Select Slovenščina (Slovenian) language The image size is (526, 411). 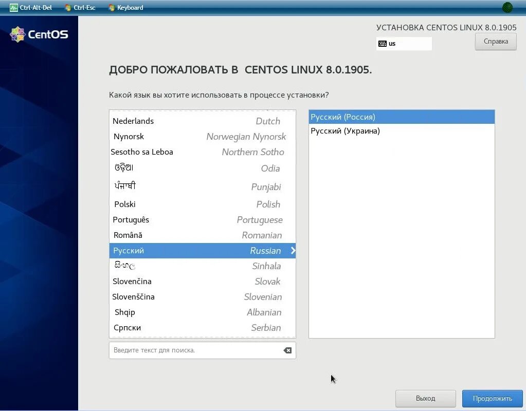(x=202, y=296)
